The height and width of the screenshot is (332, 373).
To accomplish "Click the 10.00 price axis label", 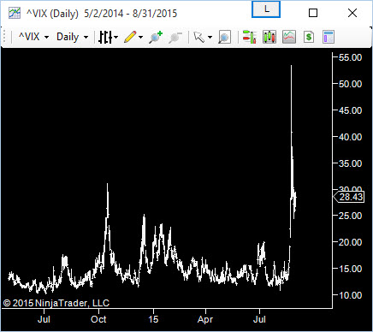I will coord(350,295).
